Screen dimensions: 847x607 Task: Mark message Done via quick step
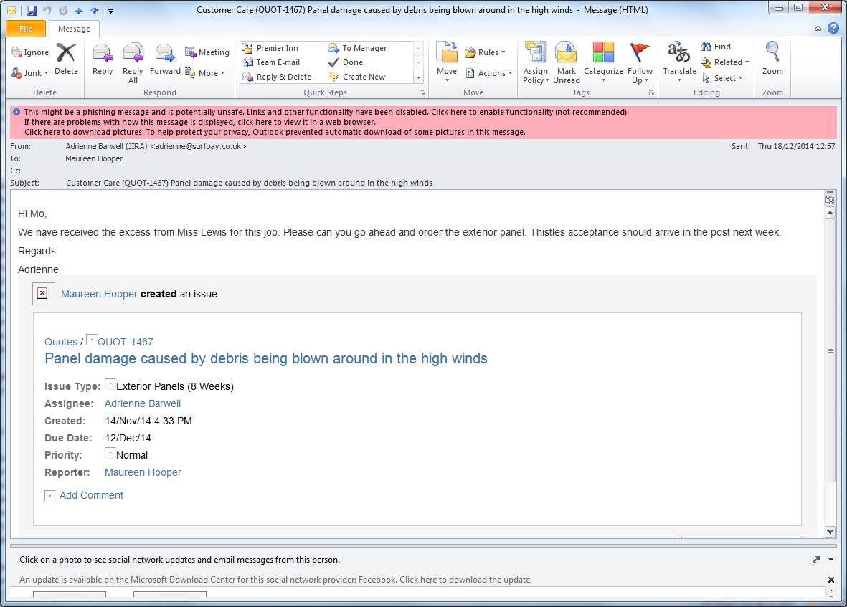[346, 62]
